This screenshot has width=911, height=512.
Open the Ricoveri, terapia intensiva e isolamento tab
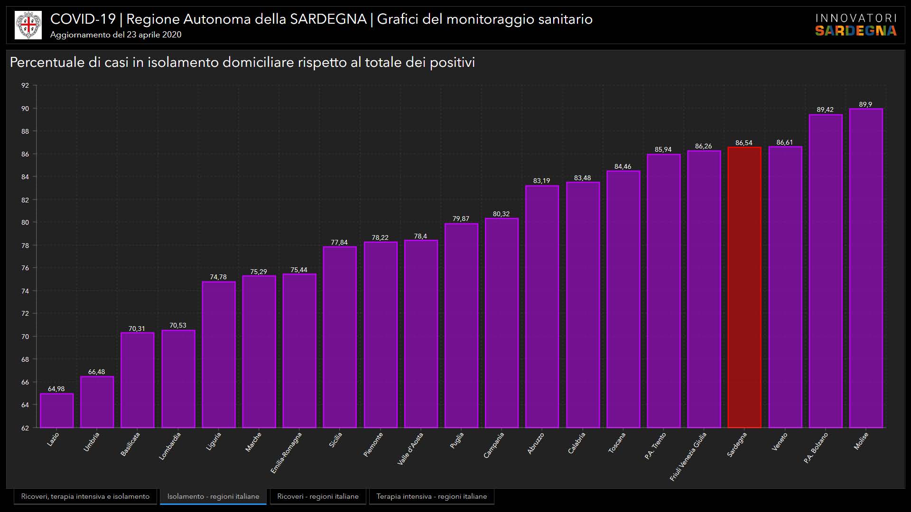click(x=85, y=496)
